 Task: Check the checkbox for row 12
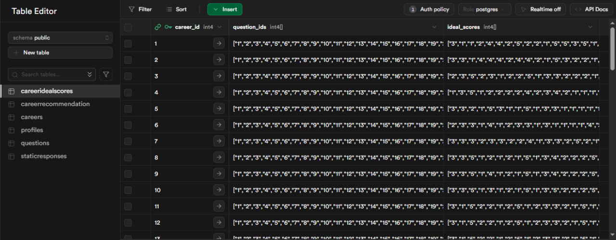coord(128,223)
